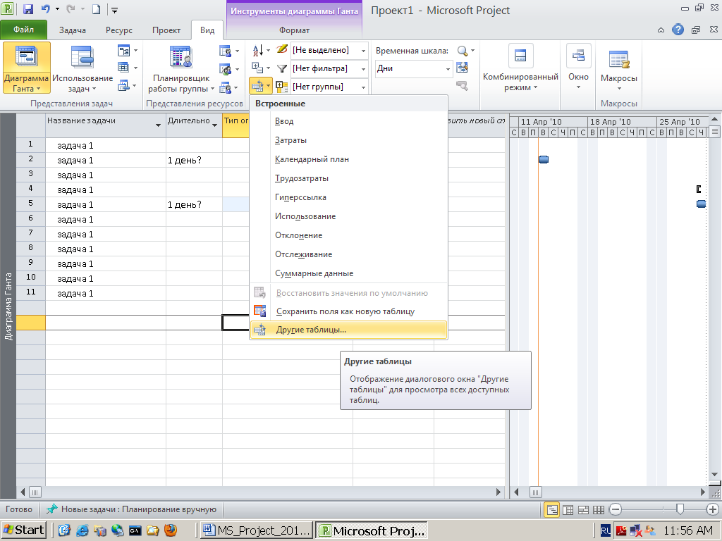Switch to the Ресурс ribbon tab
Viewport: 722px width, 541px height.
pyautogui.click(x=118, y=30)
